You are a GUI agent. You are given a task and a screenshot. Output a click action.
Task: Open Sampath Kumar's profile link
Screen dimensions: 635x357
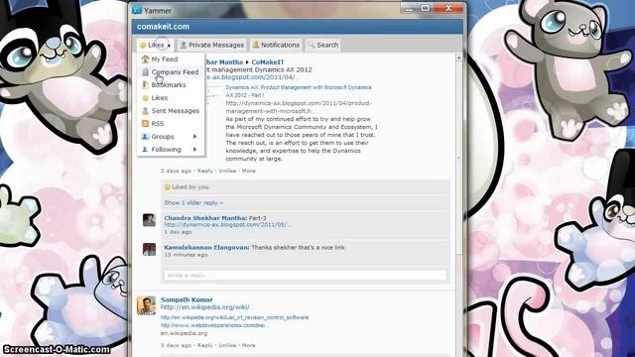click(x=187, y=299)
